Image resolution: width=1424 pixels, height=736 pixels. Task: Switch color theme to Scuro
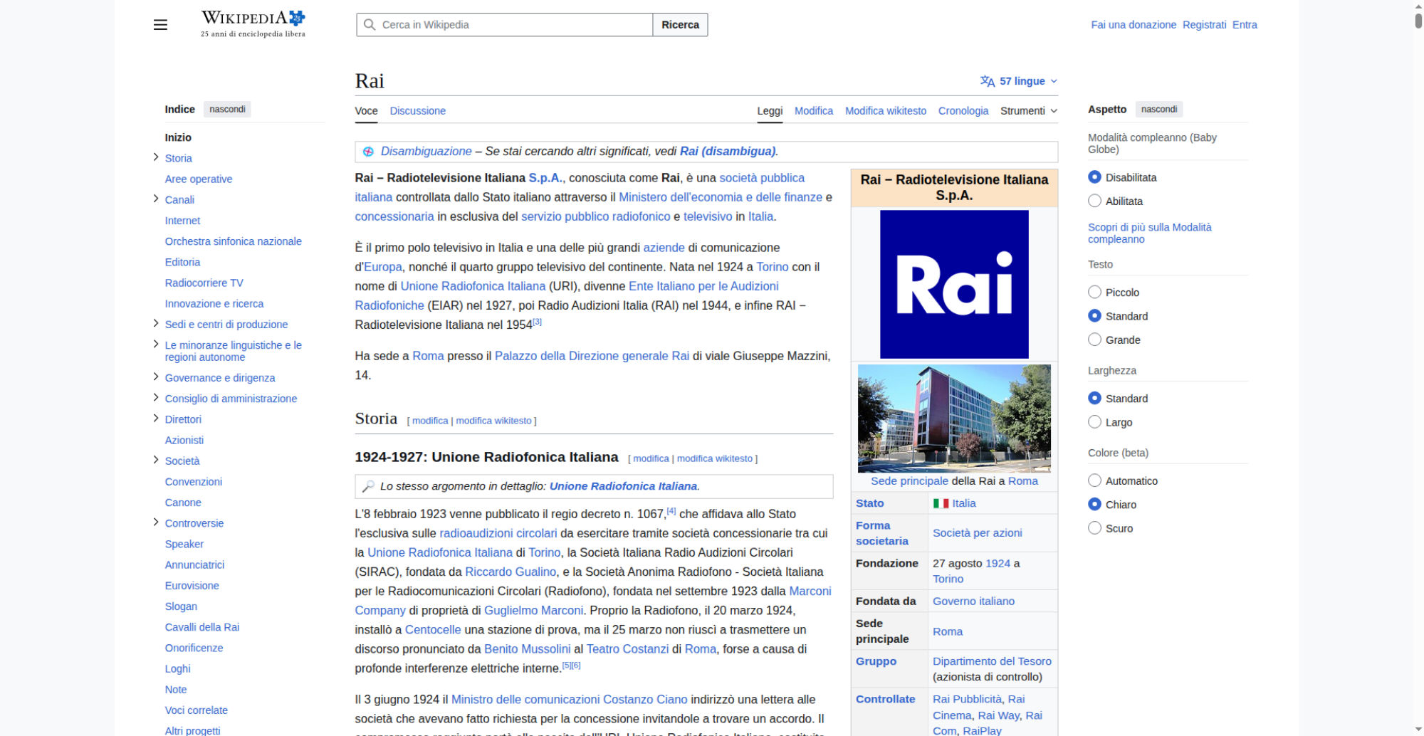coord(1094,528)
